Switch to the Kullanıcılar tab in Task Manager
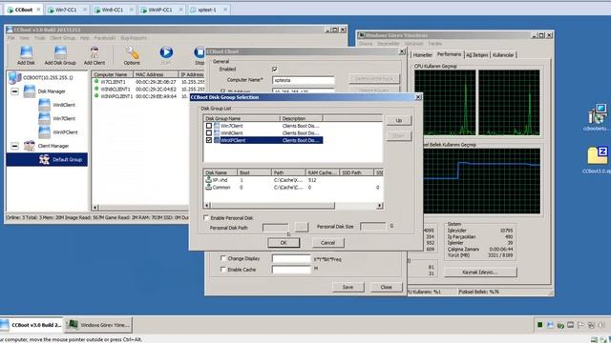 (503, 55)
